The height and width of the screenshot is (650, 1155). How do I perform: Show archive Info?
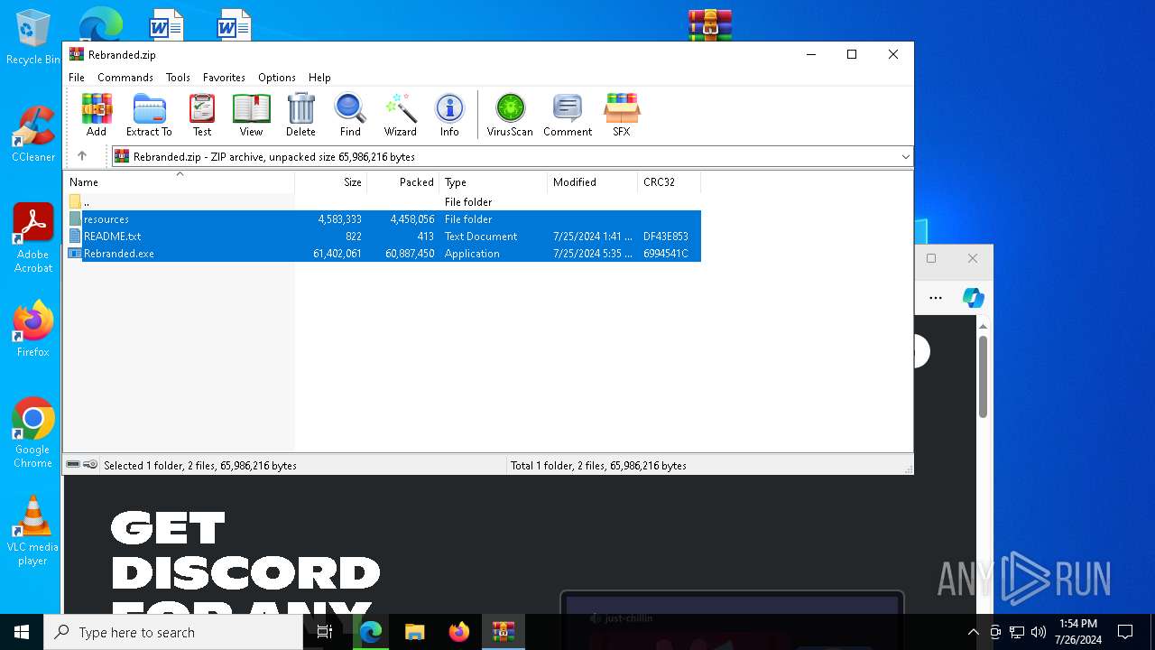tap(449, 115)
